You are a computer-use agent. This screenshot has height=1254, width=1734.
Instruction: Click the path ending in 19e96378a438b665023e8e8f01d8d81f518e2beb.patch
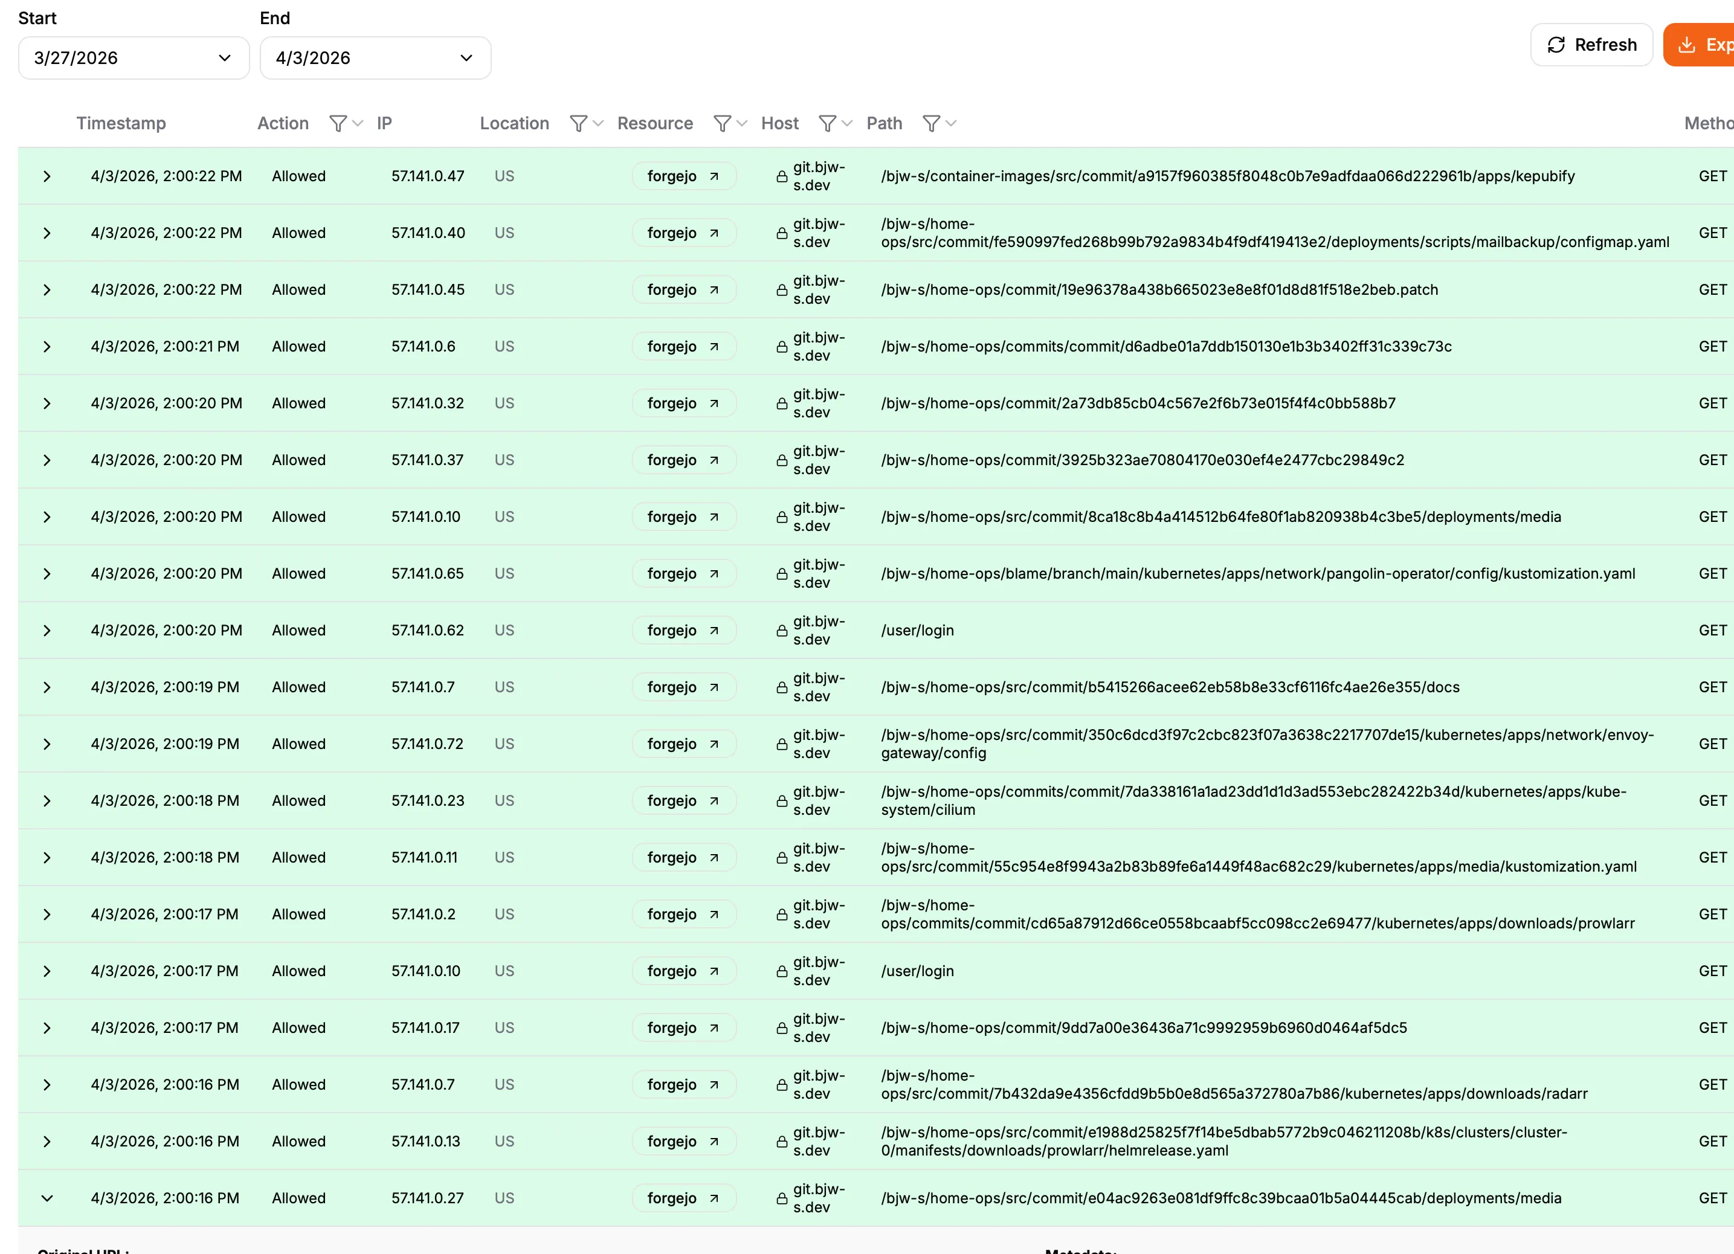click(x=1159, y=289)
